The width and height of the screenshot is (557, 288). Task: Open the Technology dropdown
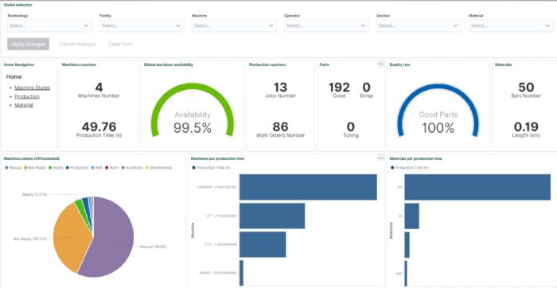pyautogui.click(x=49, y=25)
